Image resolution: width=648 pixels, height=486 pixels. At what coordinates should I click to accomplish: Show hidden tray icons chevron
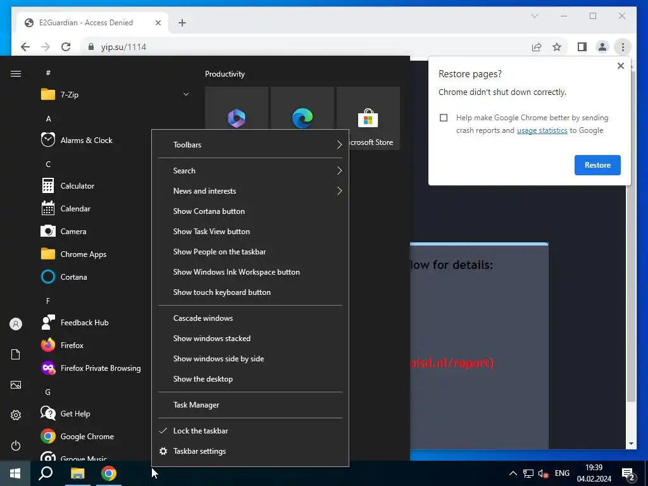pos(513,473)
